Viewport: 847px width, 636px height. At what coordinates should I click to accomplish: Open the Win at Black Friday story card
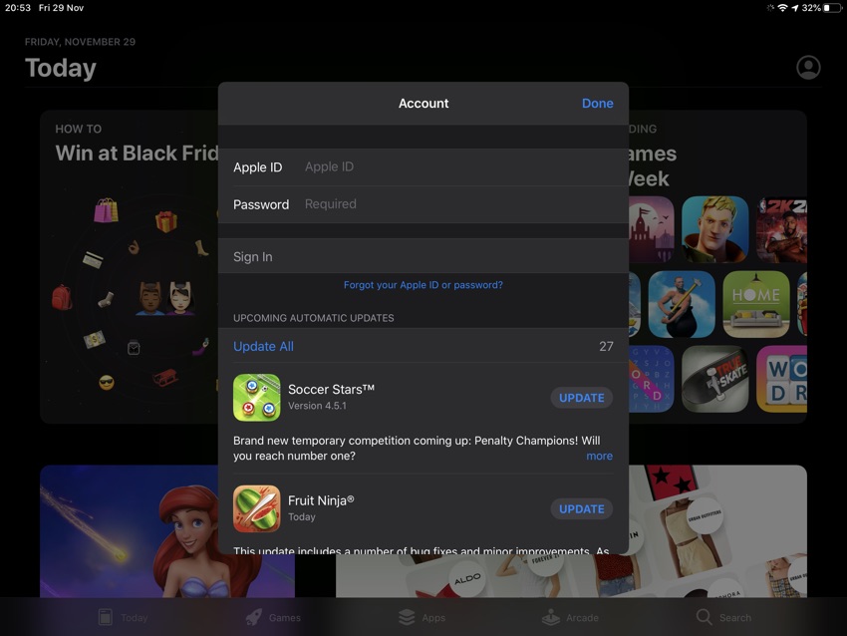coord(130,267)
